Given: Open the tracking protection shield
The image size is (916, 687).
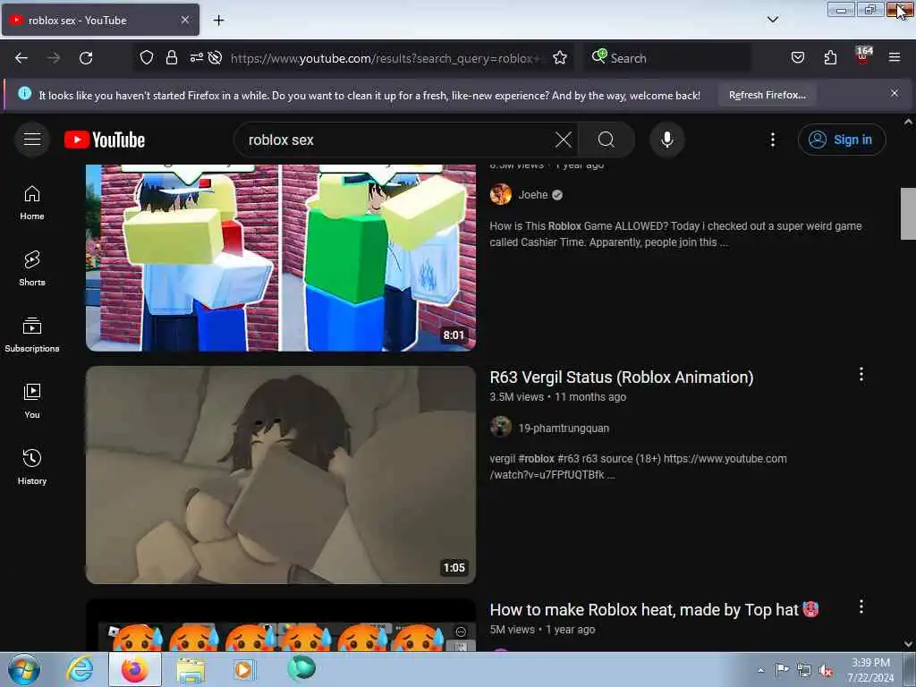Looking at the screenshot, I should coord(147,57).
